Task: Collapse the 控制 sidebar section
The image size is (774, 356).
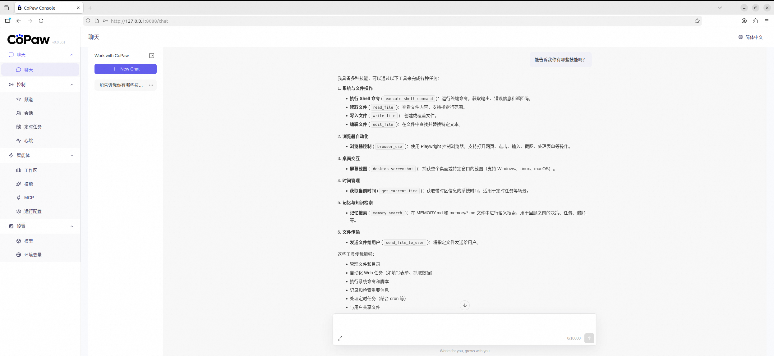Action: point(72,84)
